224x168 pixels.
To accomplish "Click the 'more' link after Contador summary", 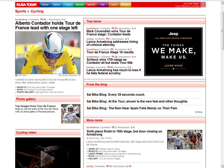I will click(x=52, y=83).
